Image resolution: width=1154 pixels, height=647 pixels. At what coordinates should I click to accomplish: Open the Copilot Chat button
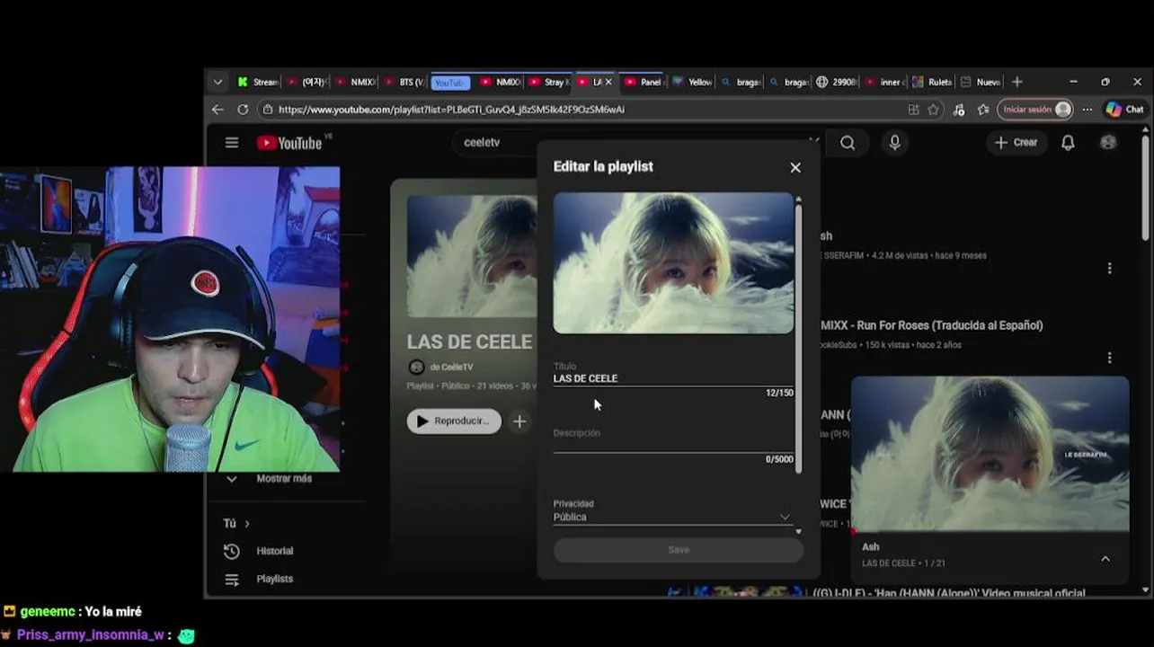pos(1125,110)
